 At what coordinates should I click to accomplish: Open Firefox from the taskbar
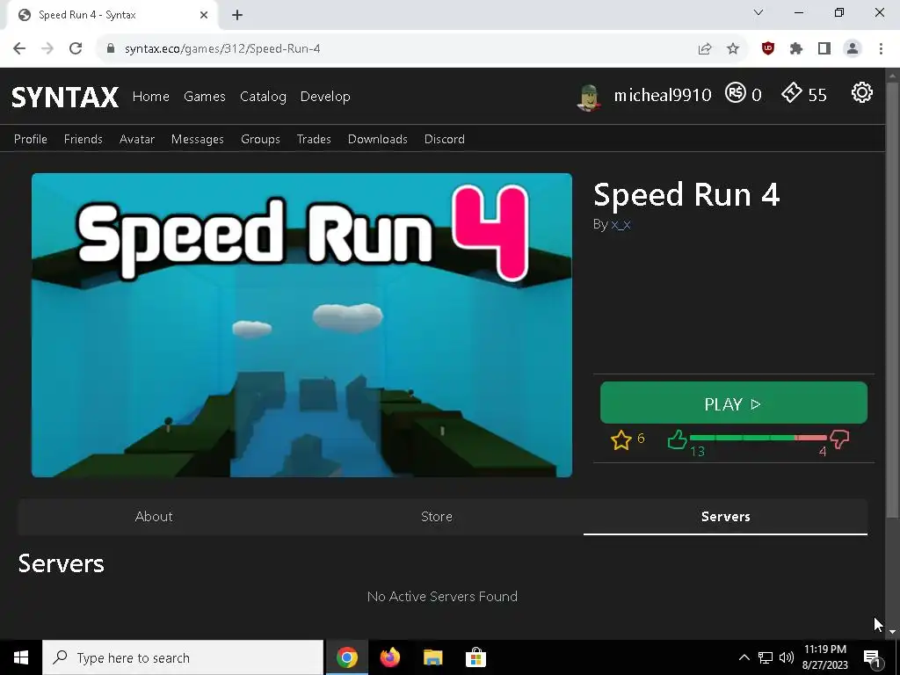click(x=389, y=657)
